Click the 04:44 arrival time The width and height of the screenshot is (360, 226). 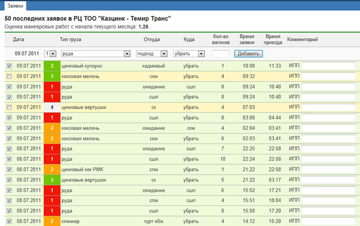[x=275, y=117]
